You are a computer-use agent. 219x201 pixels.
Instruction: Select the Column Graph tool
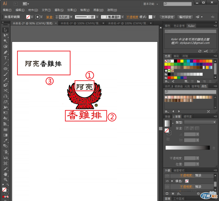point(5,158)
